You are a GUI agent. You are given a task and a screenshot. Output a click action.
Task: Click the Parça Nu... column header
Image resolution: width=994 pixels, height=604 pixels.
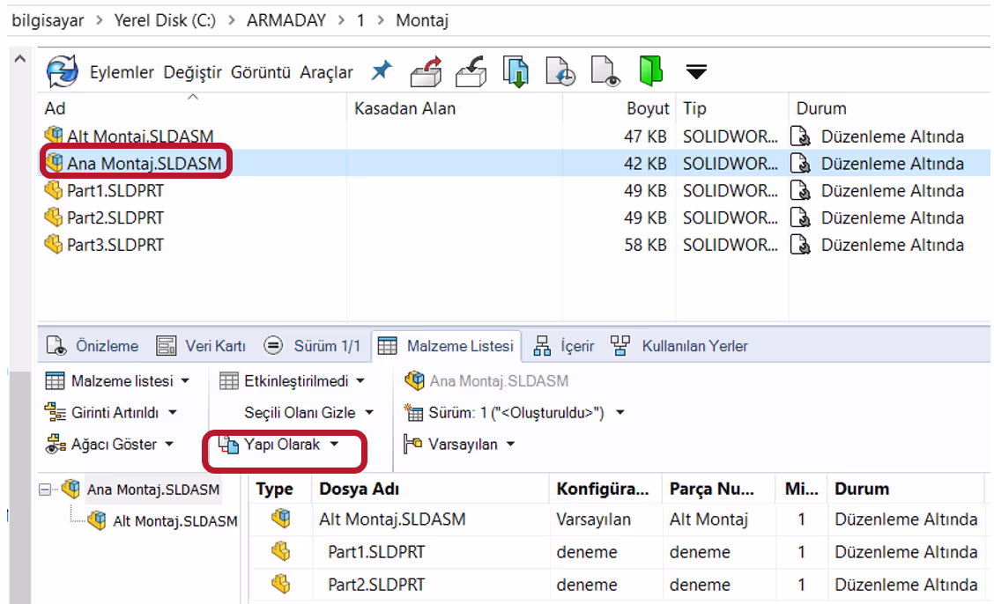[x=711, y=489]
